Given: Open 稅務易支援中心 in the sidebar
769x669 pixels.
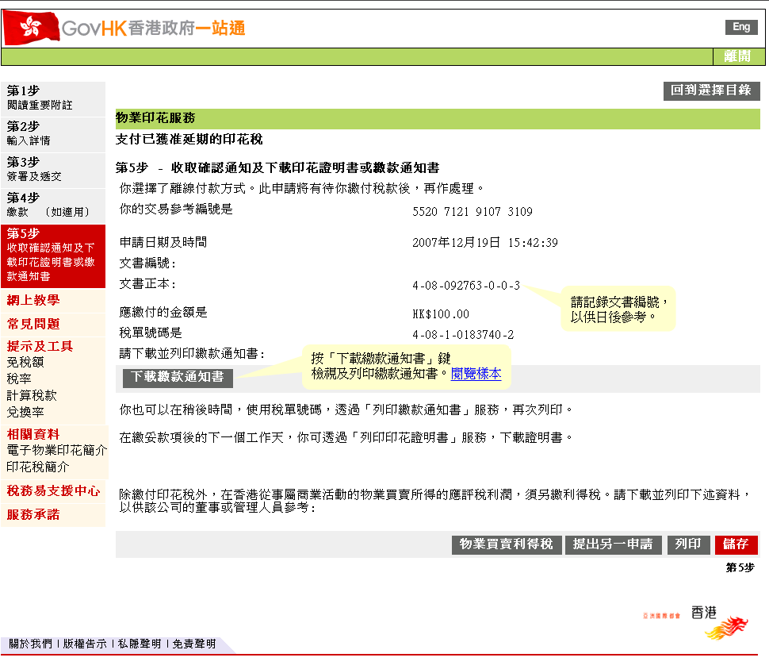Looking at the screenshot, I should 53,491.
